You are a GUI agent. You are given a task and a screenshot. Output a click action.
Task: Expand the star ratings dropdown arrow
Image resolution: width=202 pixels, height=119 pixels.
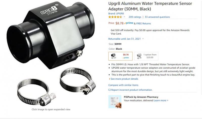[x=124, y=17]
